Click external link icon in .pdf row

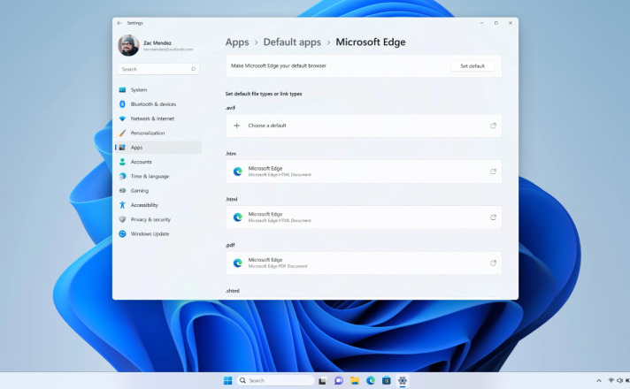click(x=493, y=263)
